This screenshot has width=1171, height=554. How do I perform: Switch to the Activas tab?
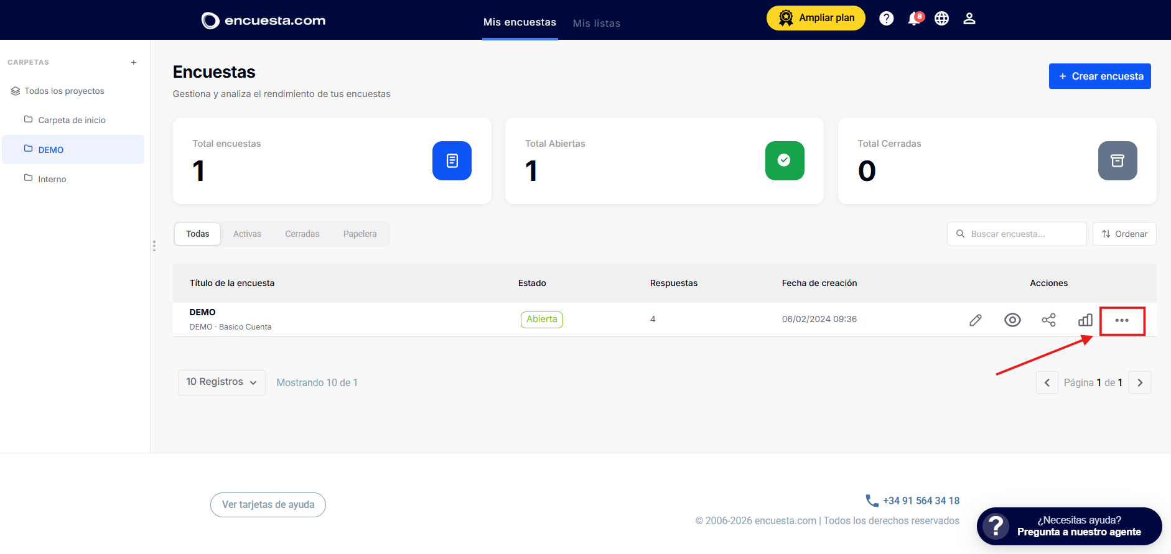(247, 234)
